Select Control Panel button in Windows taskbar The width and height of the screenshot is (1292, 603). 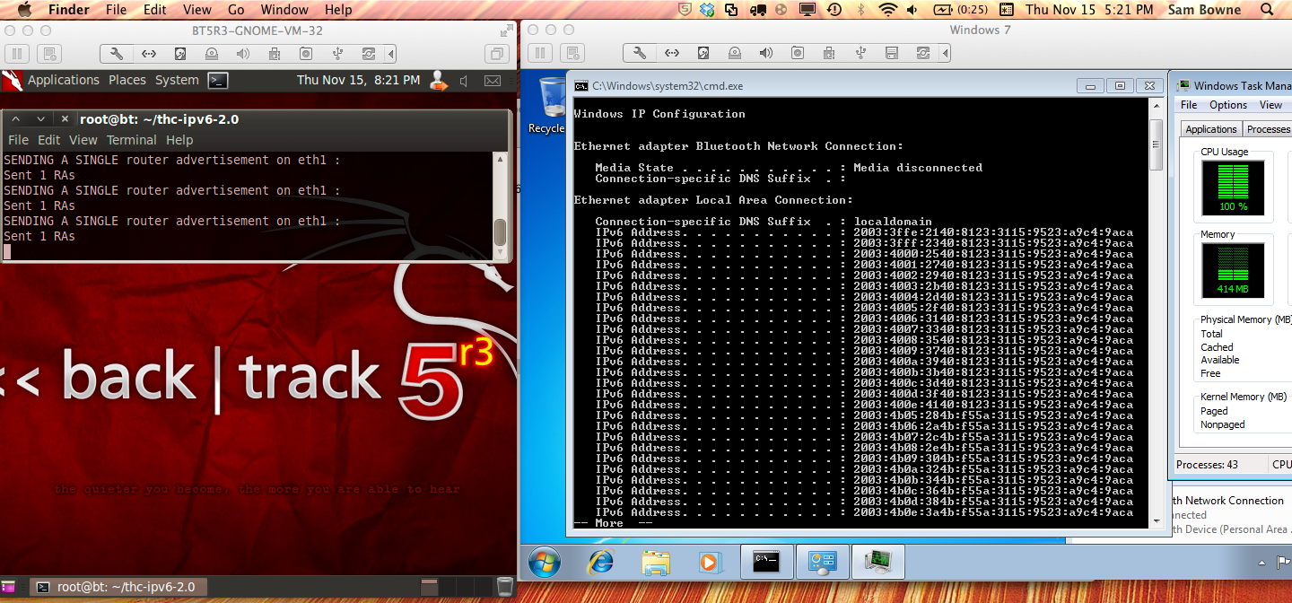822,562
